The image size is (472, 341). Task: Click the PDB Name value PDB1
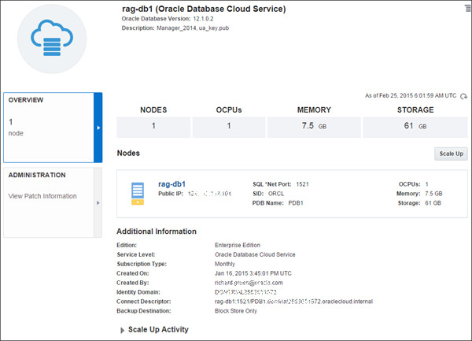point(296,203)
